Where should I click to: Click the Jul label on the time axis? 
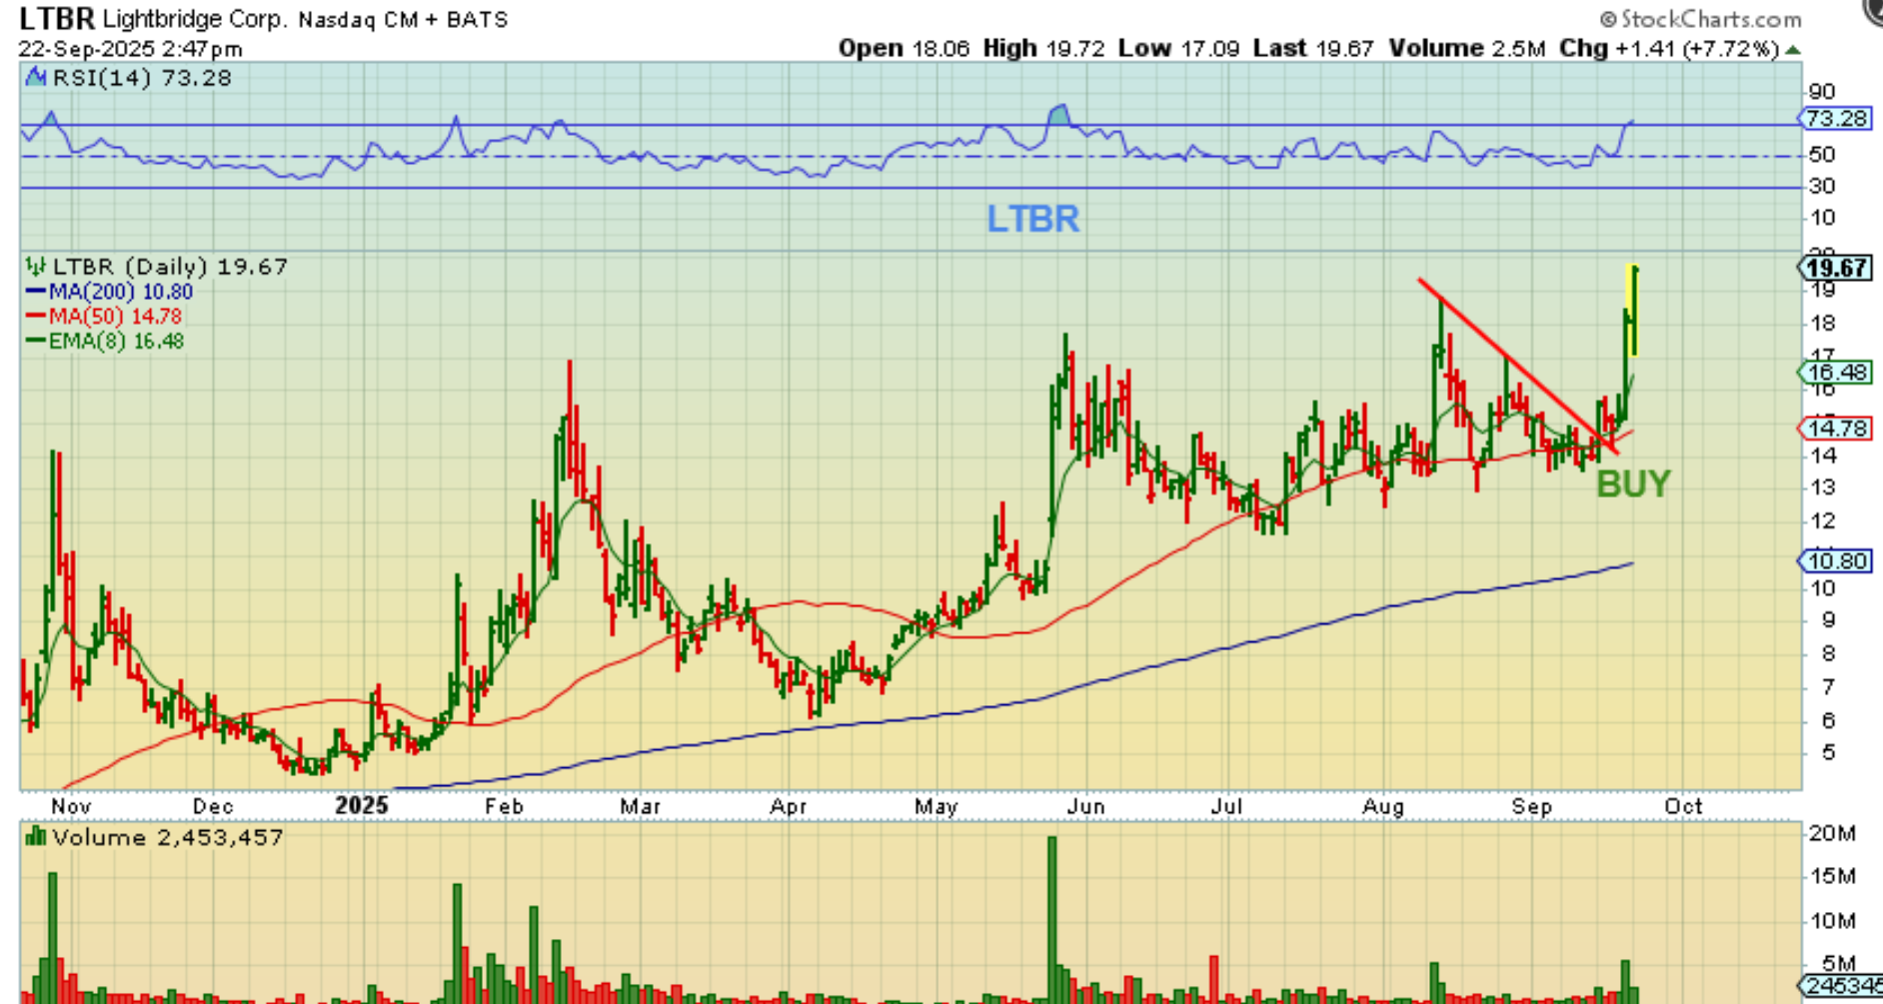pyautogui.click(x=1227, y=806)
